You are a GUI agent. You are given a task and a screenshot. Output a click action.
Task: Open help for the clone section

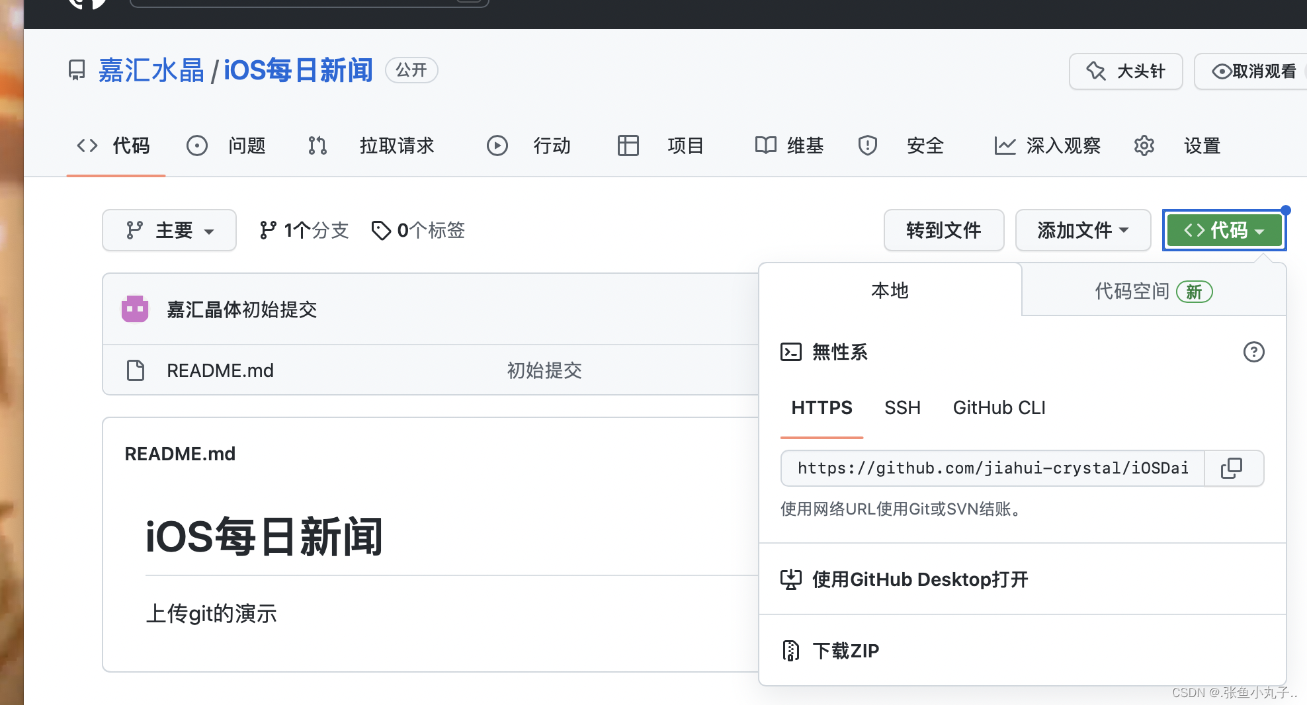pyautogui.click(x=1253, y=352)
